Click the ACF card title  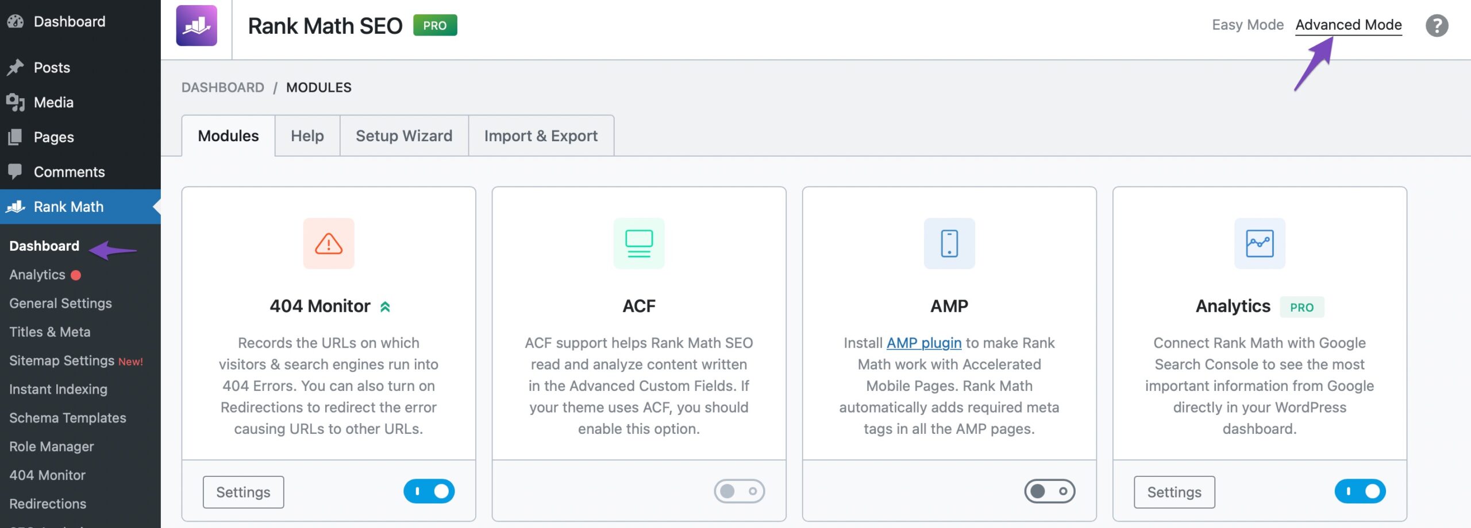coord(639,306)
